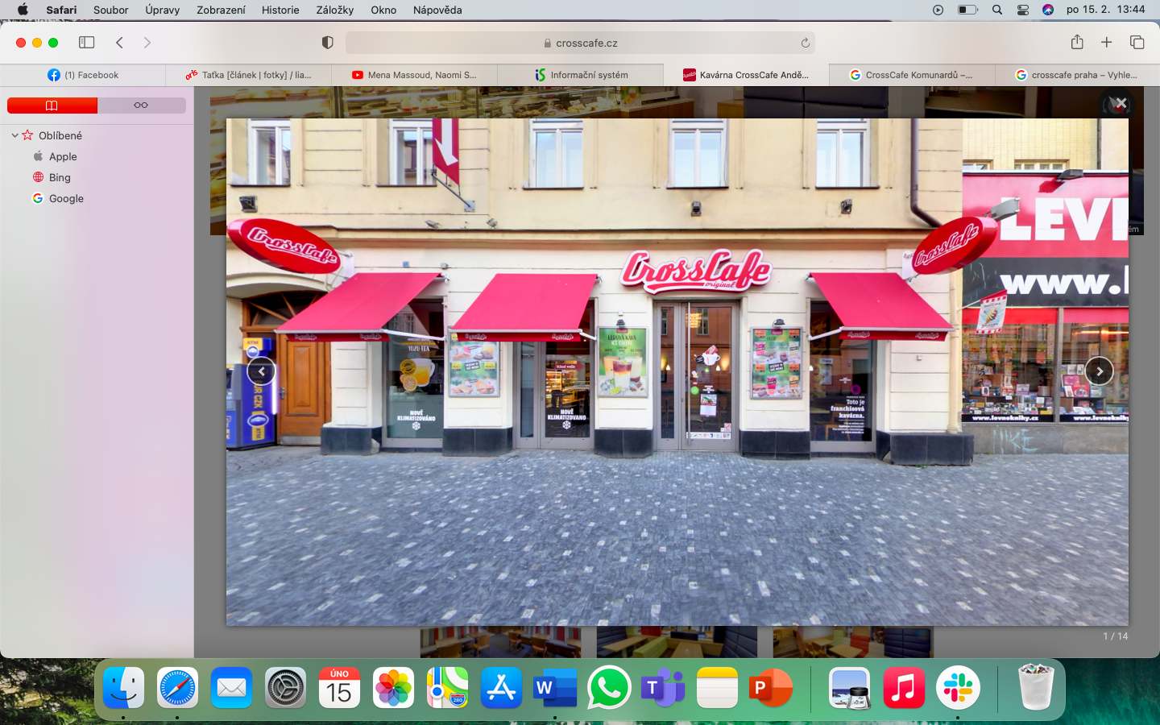Go back to previous page
This screenshot has height=725, width=1160.
[119, 43]
